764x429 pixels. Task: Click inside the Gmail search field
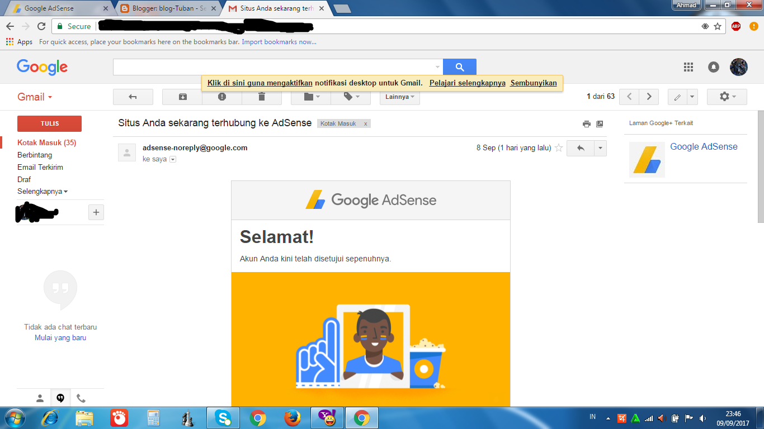pos(252,66)
